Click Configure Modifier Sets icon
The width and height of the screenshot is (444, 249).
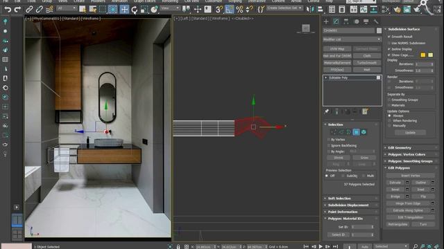point(365,111)
